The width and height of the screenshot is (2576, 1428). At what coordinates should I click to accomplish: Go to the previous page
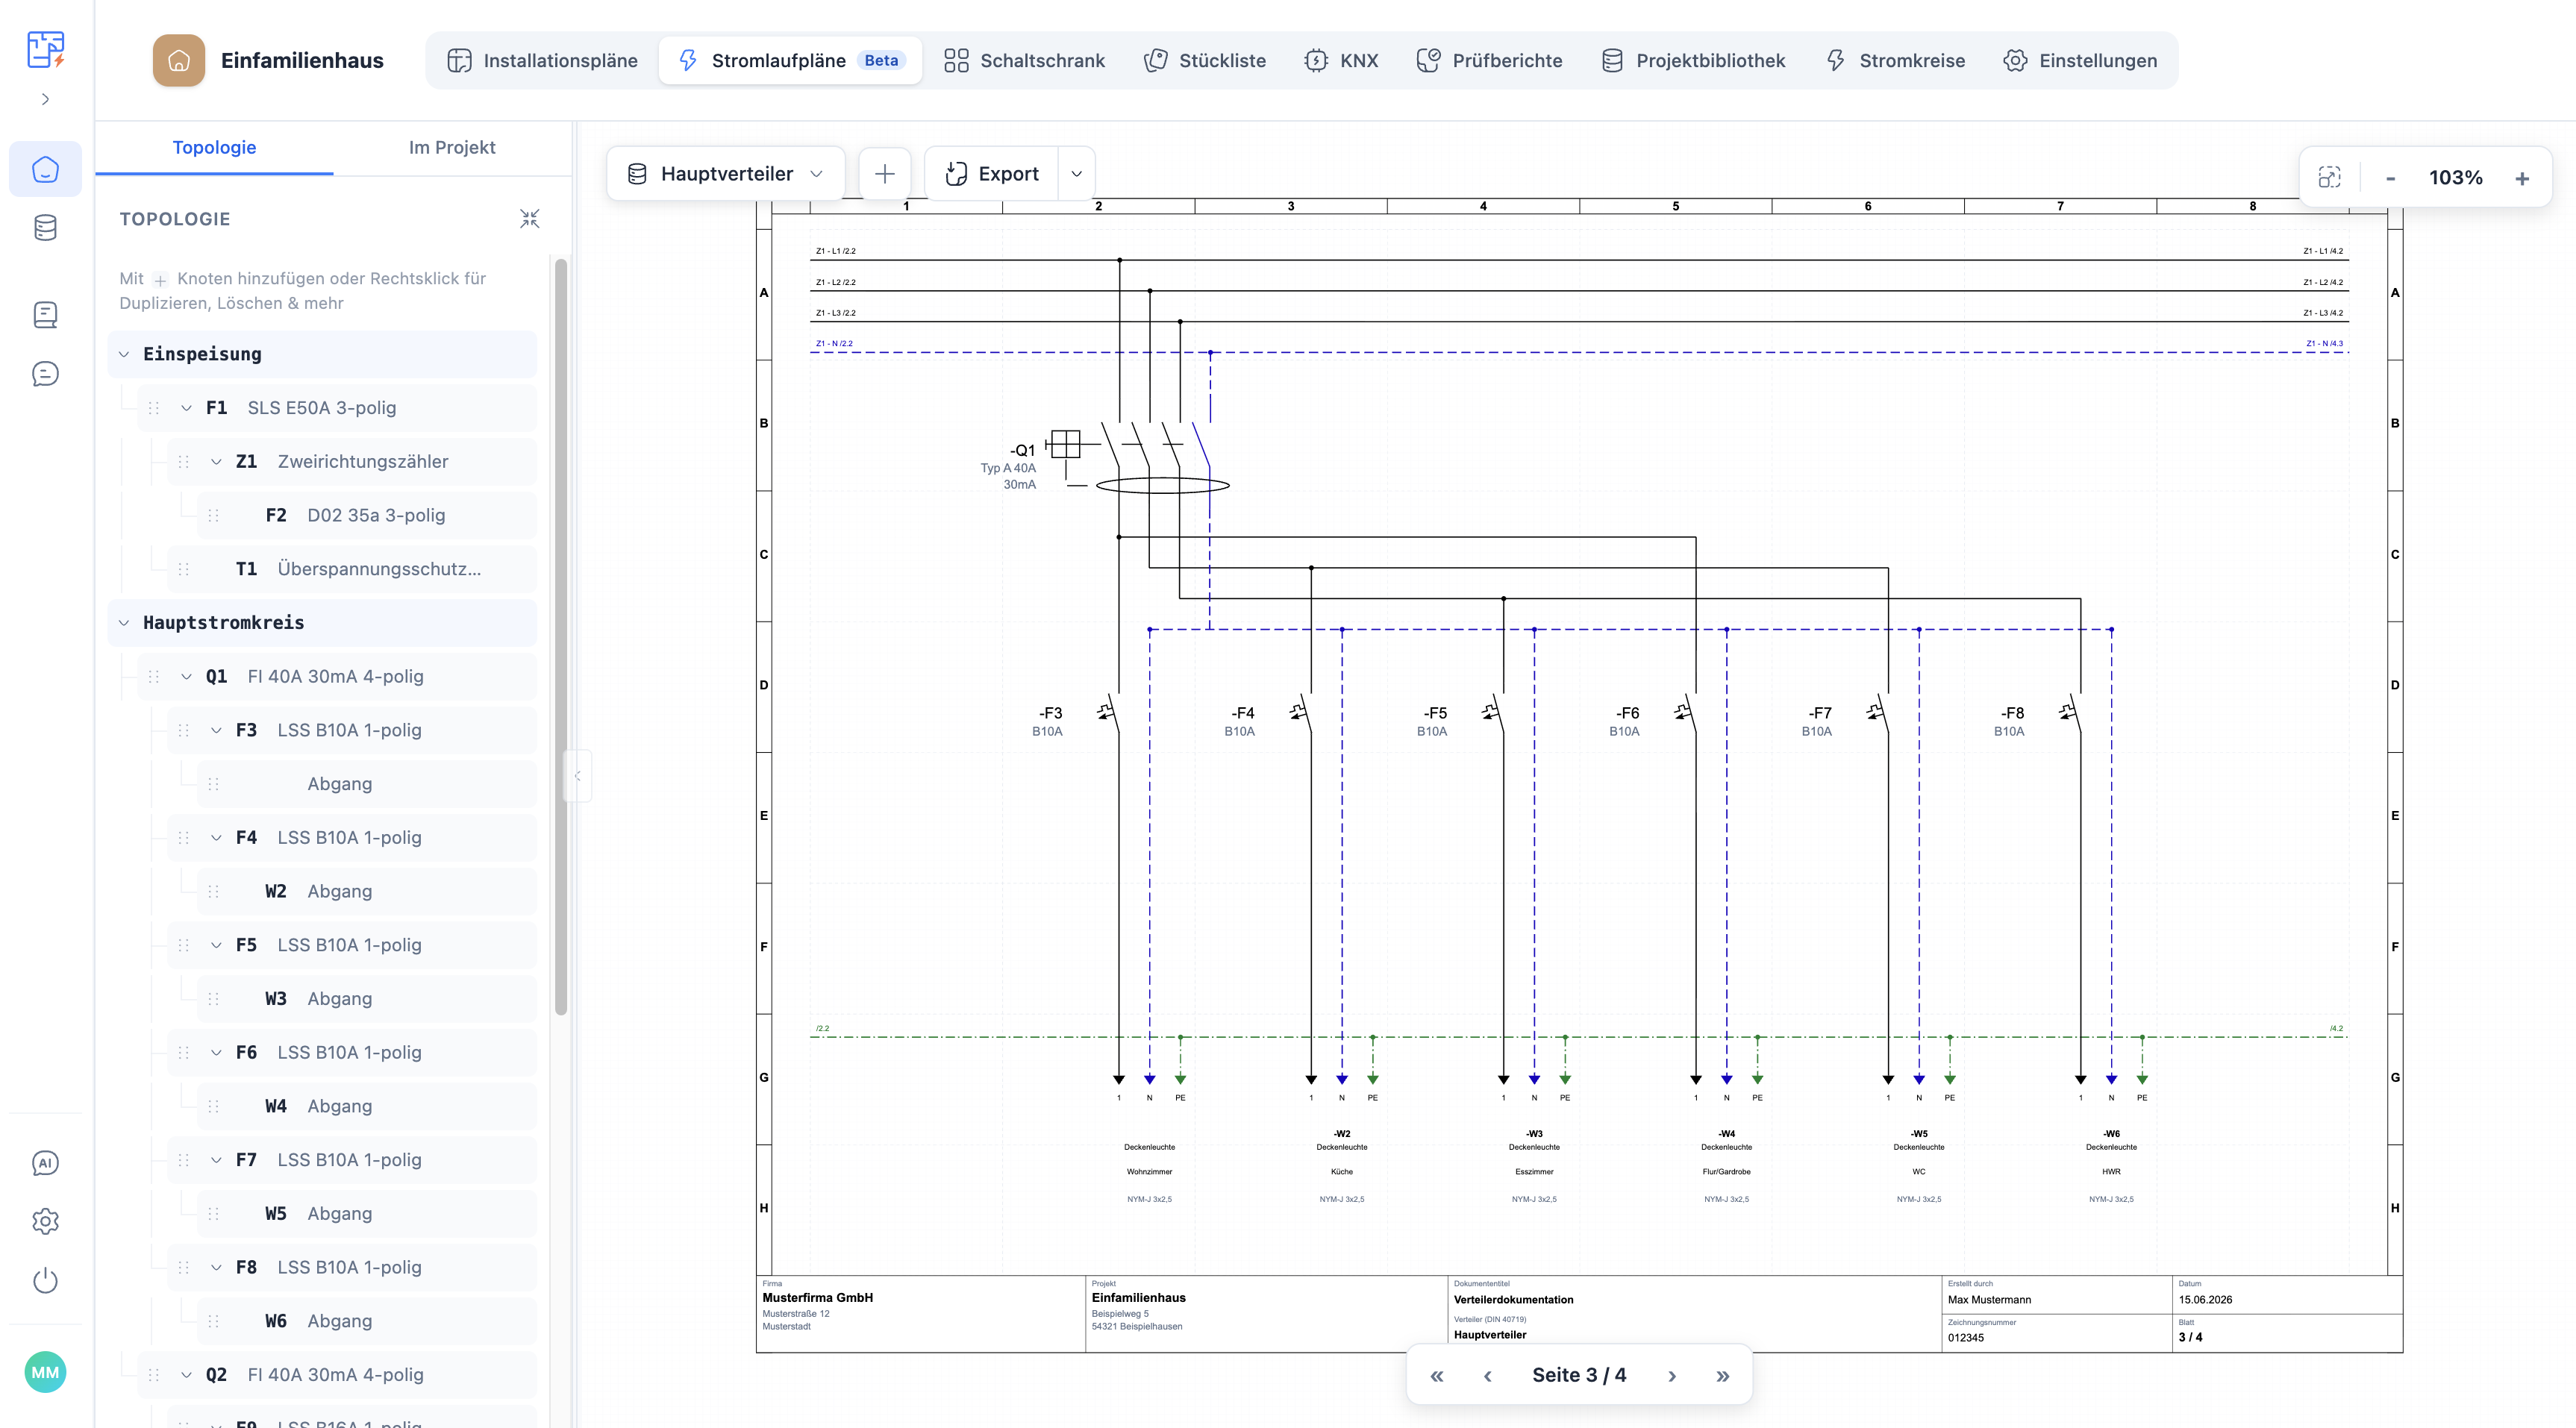pyautogui.click(x=1488, y=1376)
